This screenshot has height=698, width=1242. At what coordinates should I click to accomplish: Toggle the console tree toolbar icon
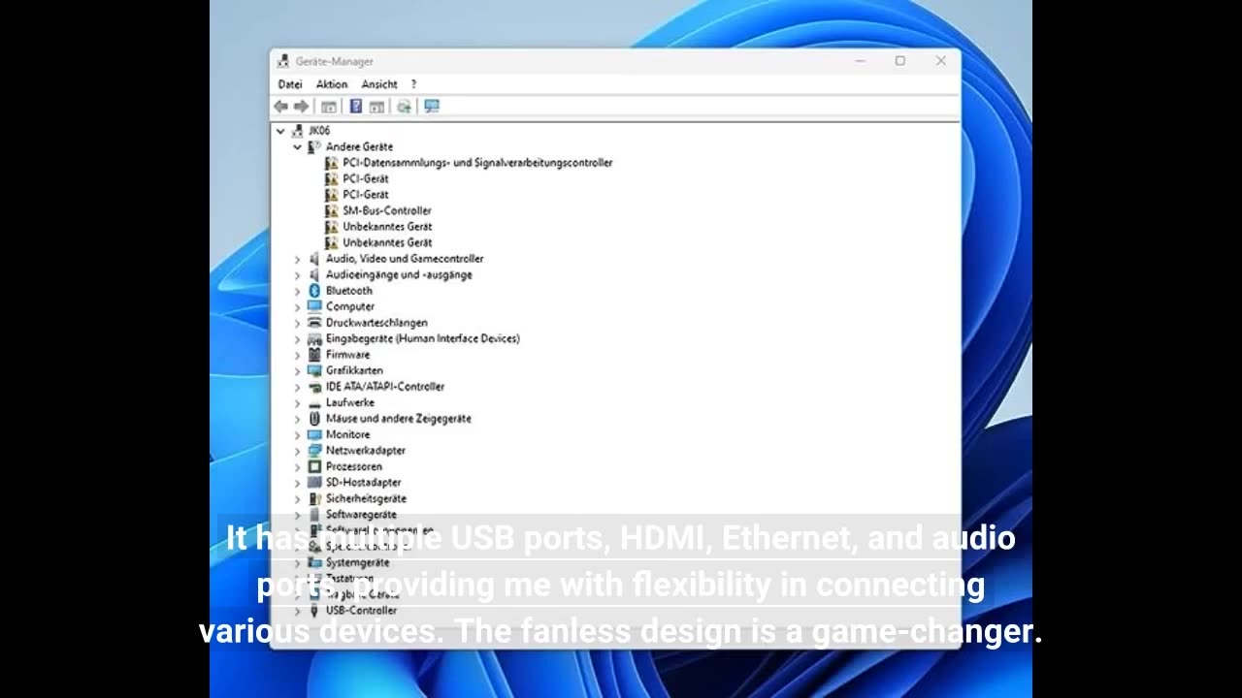[329, 107]
